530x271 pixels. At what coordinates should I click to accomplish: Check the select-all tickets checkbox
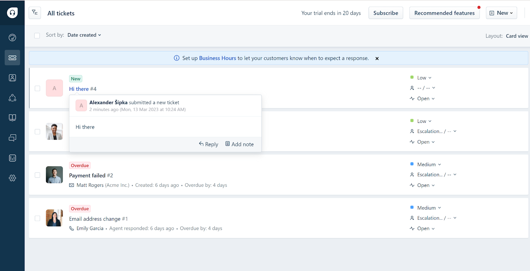coord(37,35)
